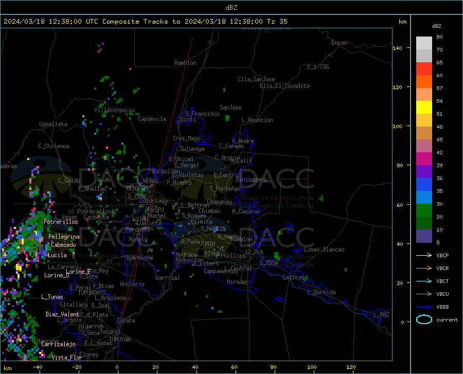Click the TUPUNGATO map label
Image resolution: width=463 pixels, height=374 pixels.
click(92, 293)
